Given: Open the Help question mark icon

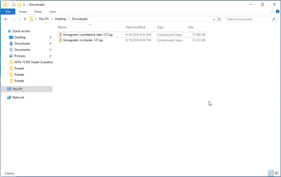Looking at the screenshot, I should tap(277, 12).
